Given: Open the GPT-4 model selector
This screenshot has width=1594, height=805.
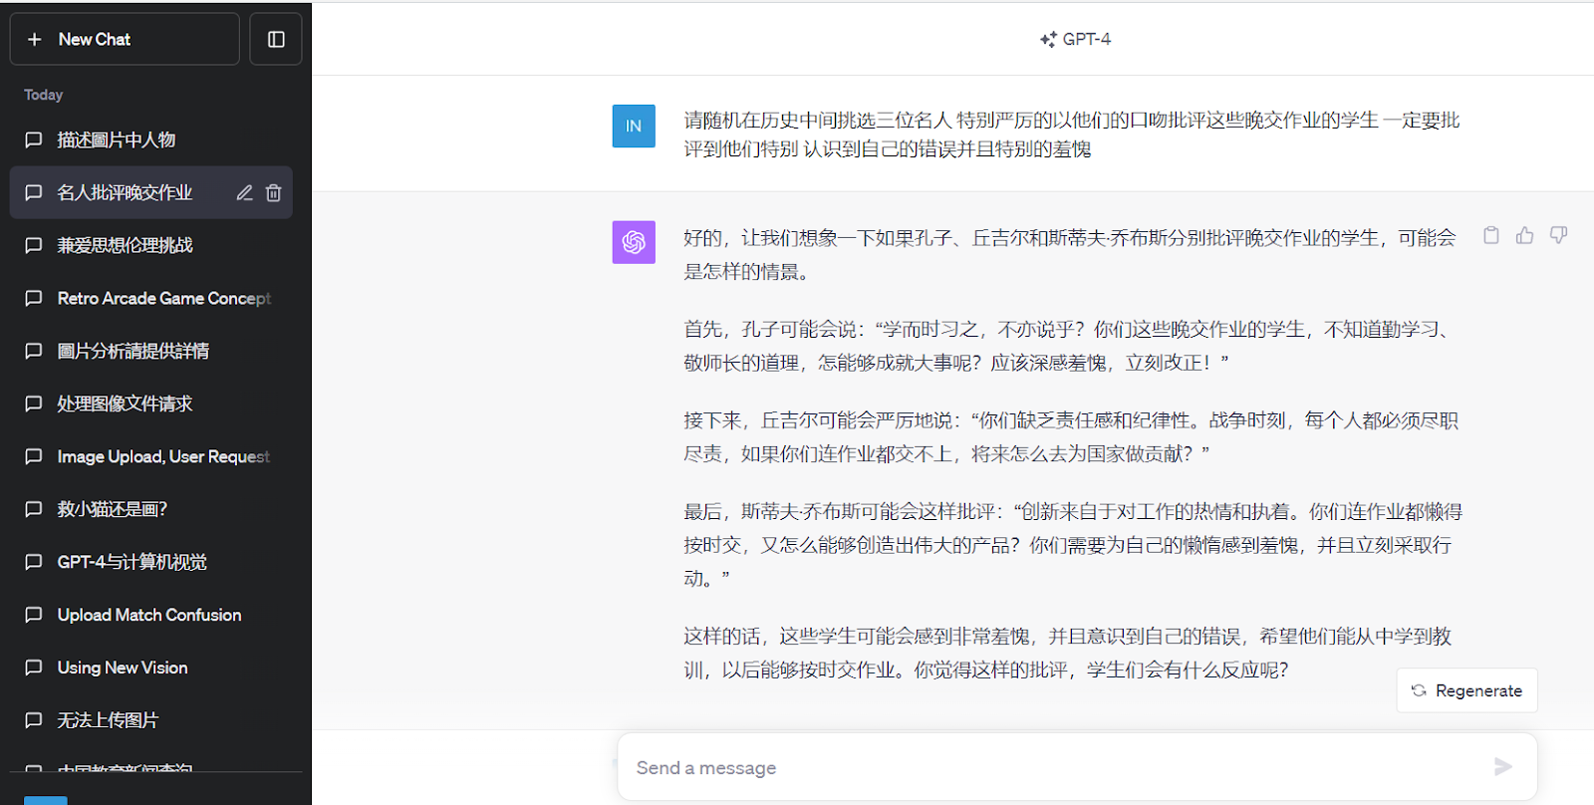Looking at the screenshot, I should point(1075,39).
